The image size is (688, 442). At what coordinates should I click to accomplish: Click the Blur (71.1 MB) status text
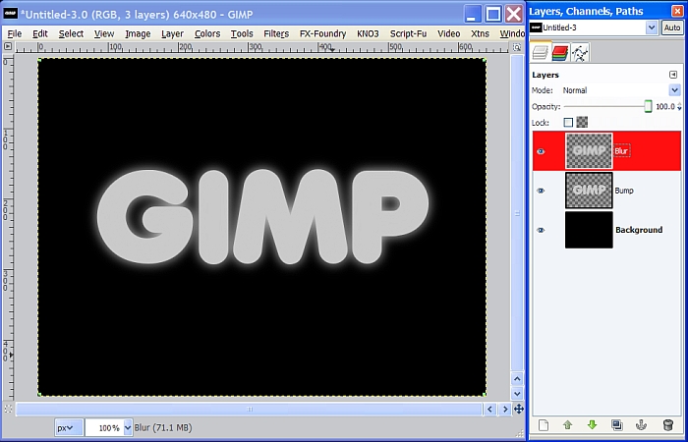coord(163,427)
